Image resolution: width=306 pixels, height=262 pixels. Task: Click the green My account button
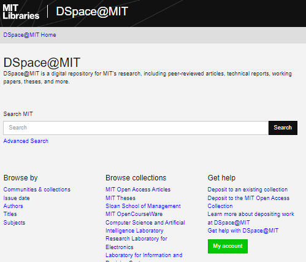point(228,246)
